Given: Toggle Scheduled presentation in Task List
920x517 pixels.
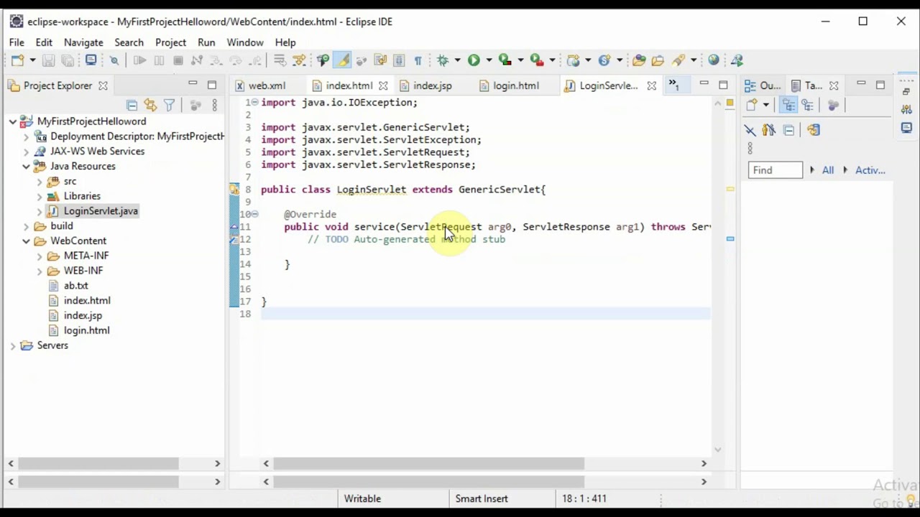Looking at the screenshot, I should (807, 105).
